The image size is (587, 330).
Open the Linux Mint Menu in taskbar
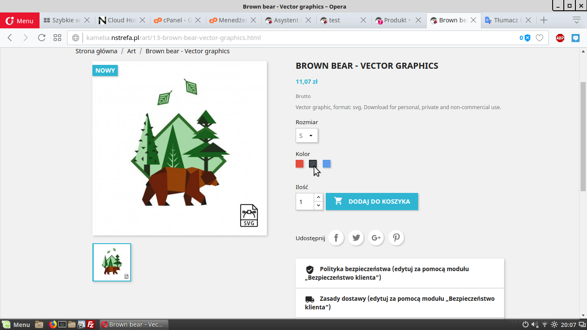[16, 324]
